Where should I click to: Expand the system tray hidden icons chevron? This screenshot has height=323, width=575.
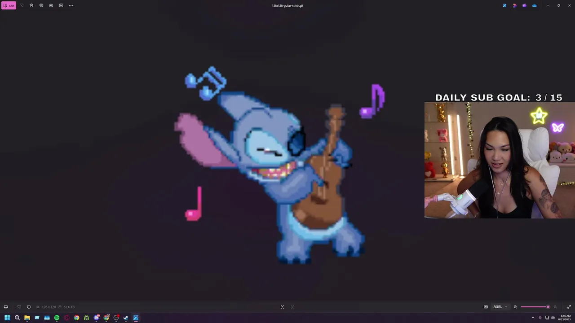click(x=533, y=318)
